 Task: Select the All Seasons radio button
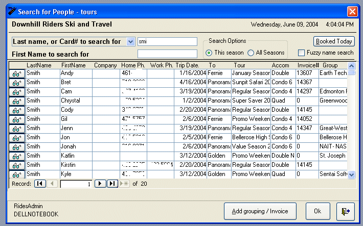251,53
